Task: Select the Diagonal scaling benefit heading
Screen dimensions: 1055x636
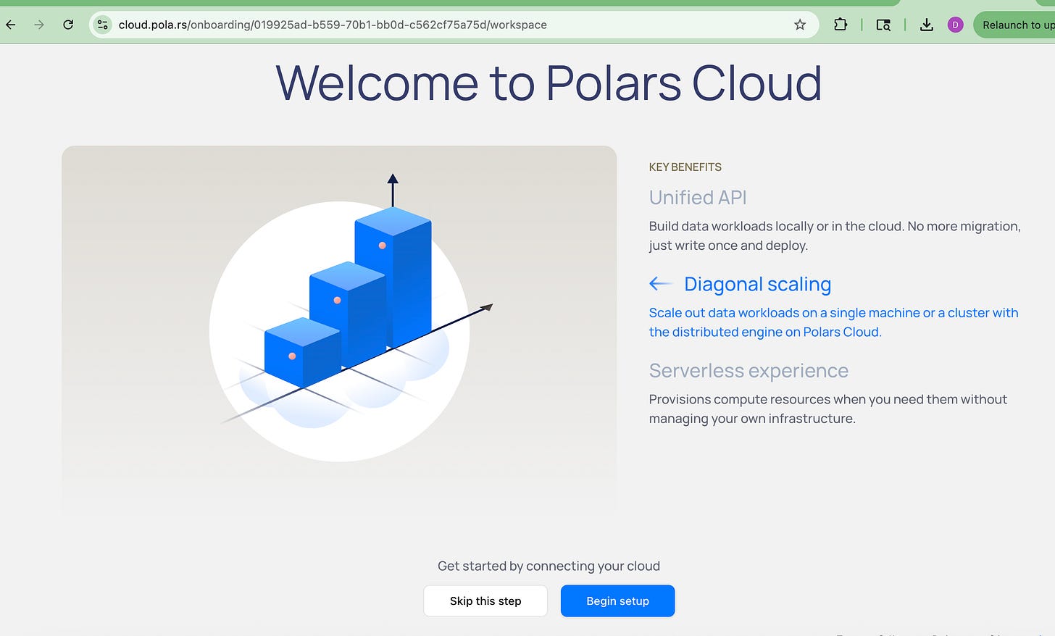Action: [x=757, y=284]
